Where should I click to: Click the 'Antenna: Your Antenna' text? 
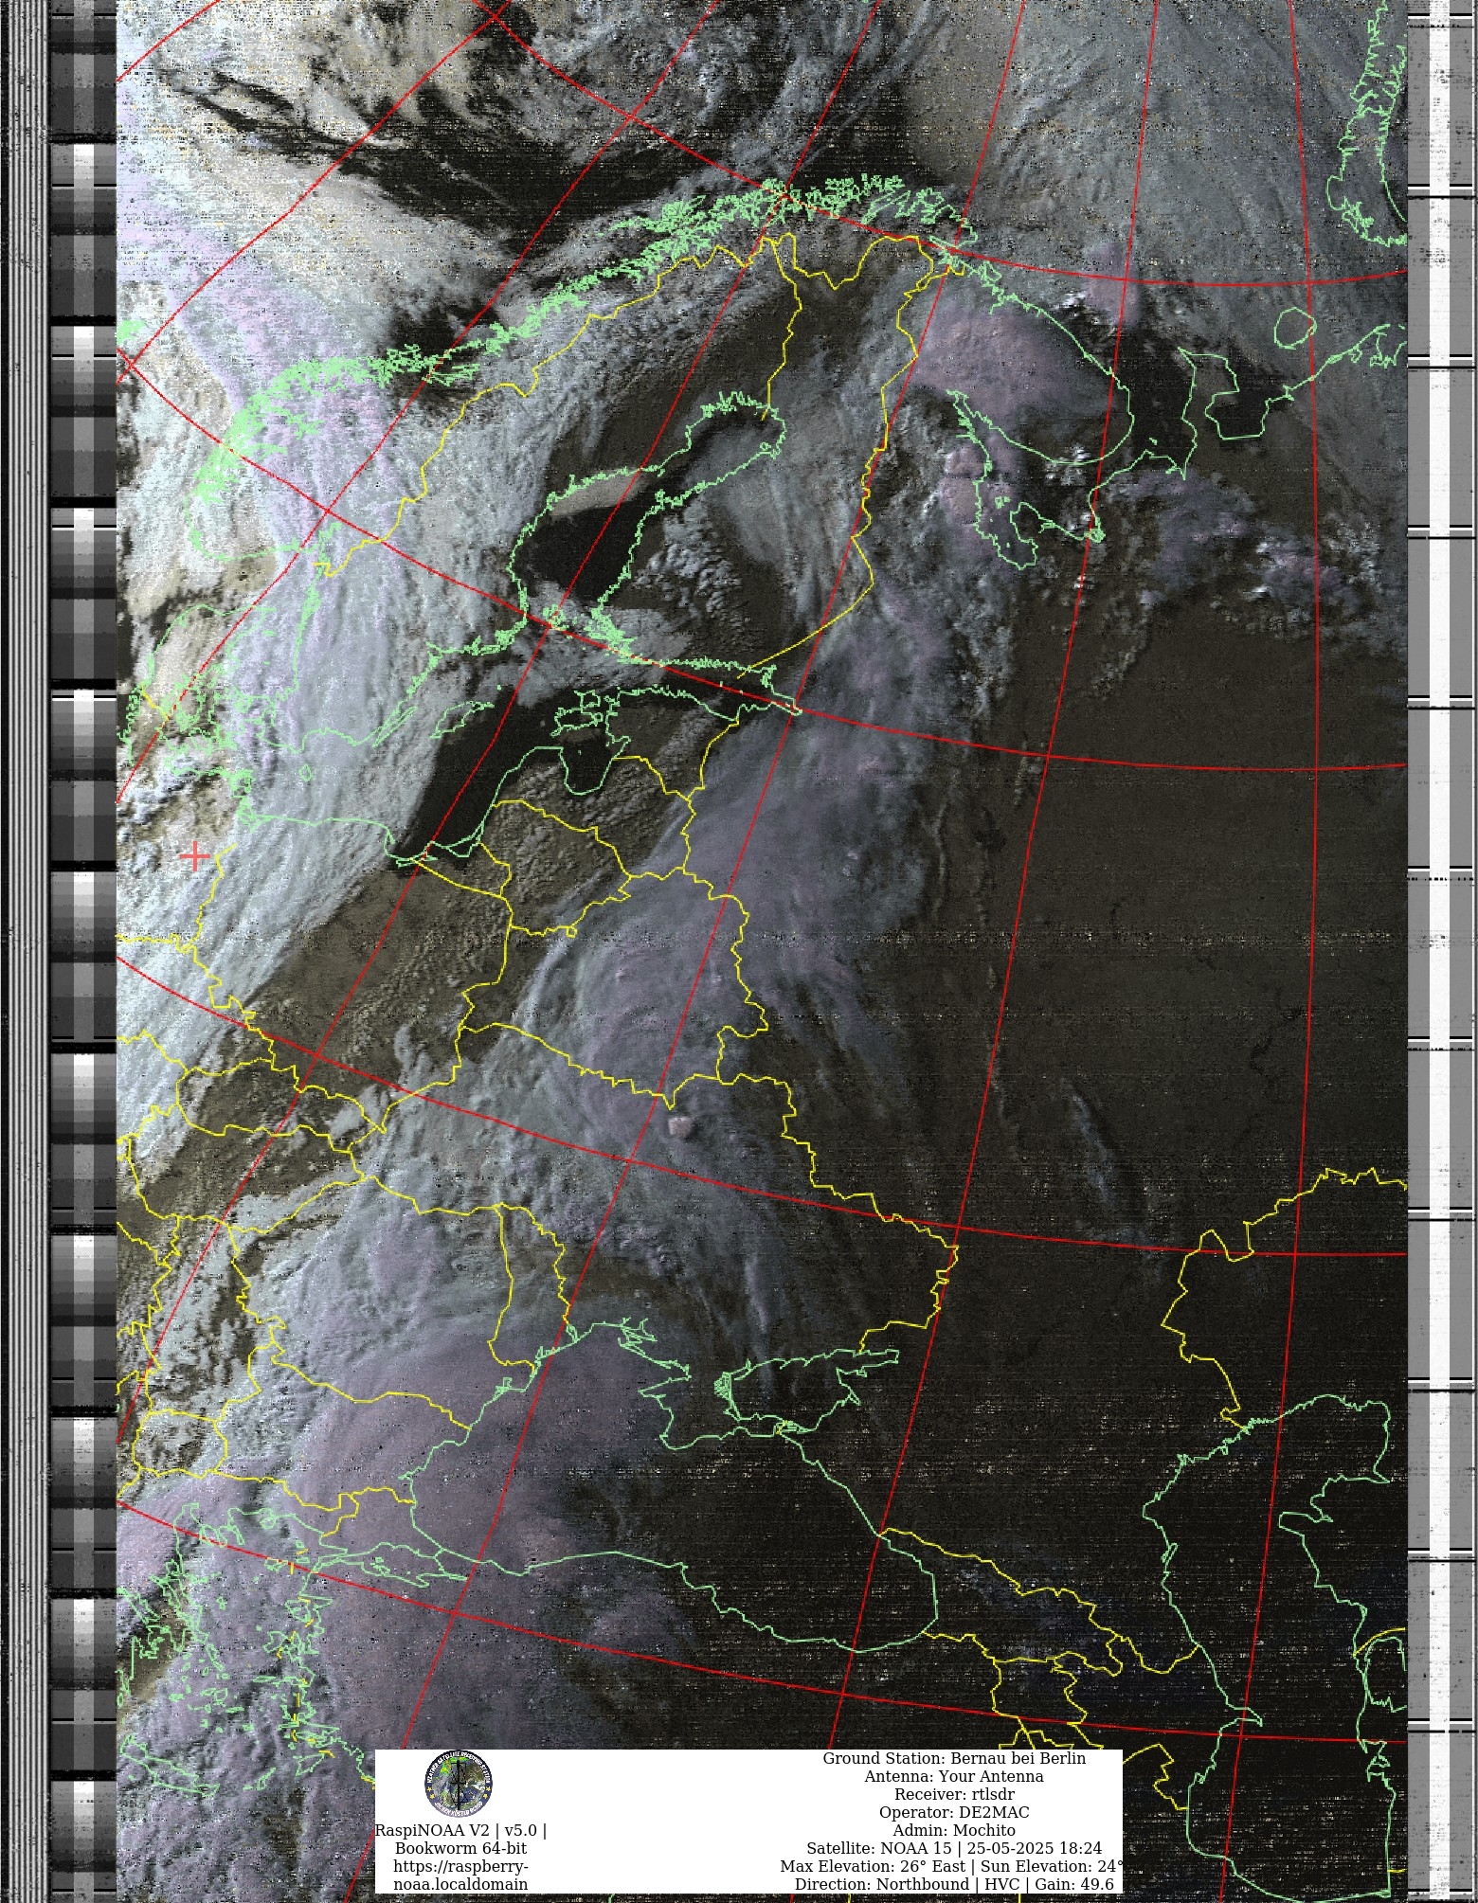coord(954,1776)
